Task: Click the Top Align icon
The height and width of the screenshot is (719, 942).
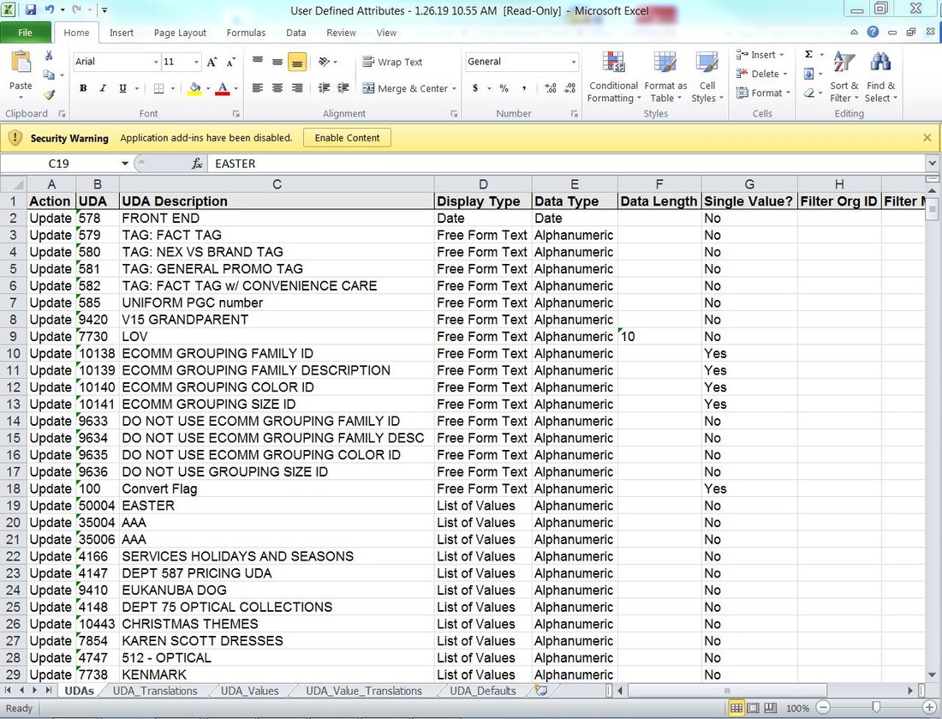Action: [258, 62]
